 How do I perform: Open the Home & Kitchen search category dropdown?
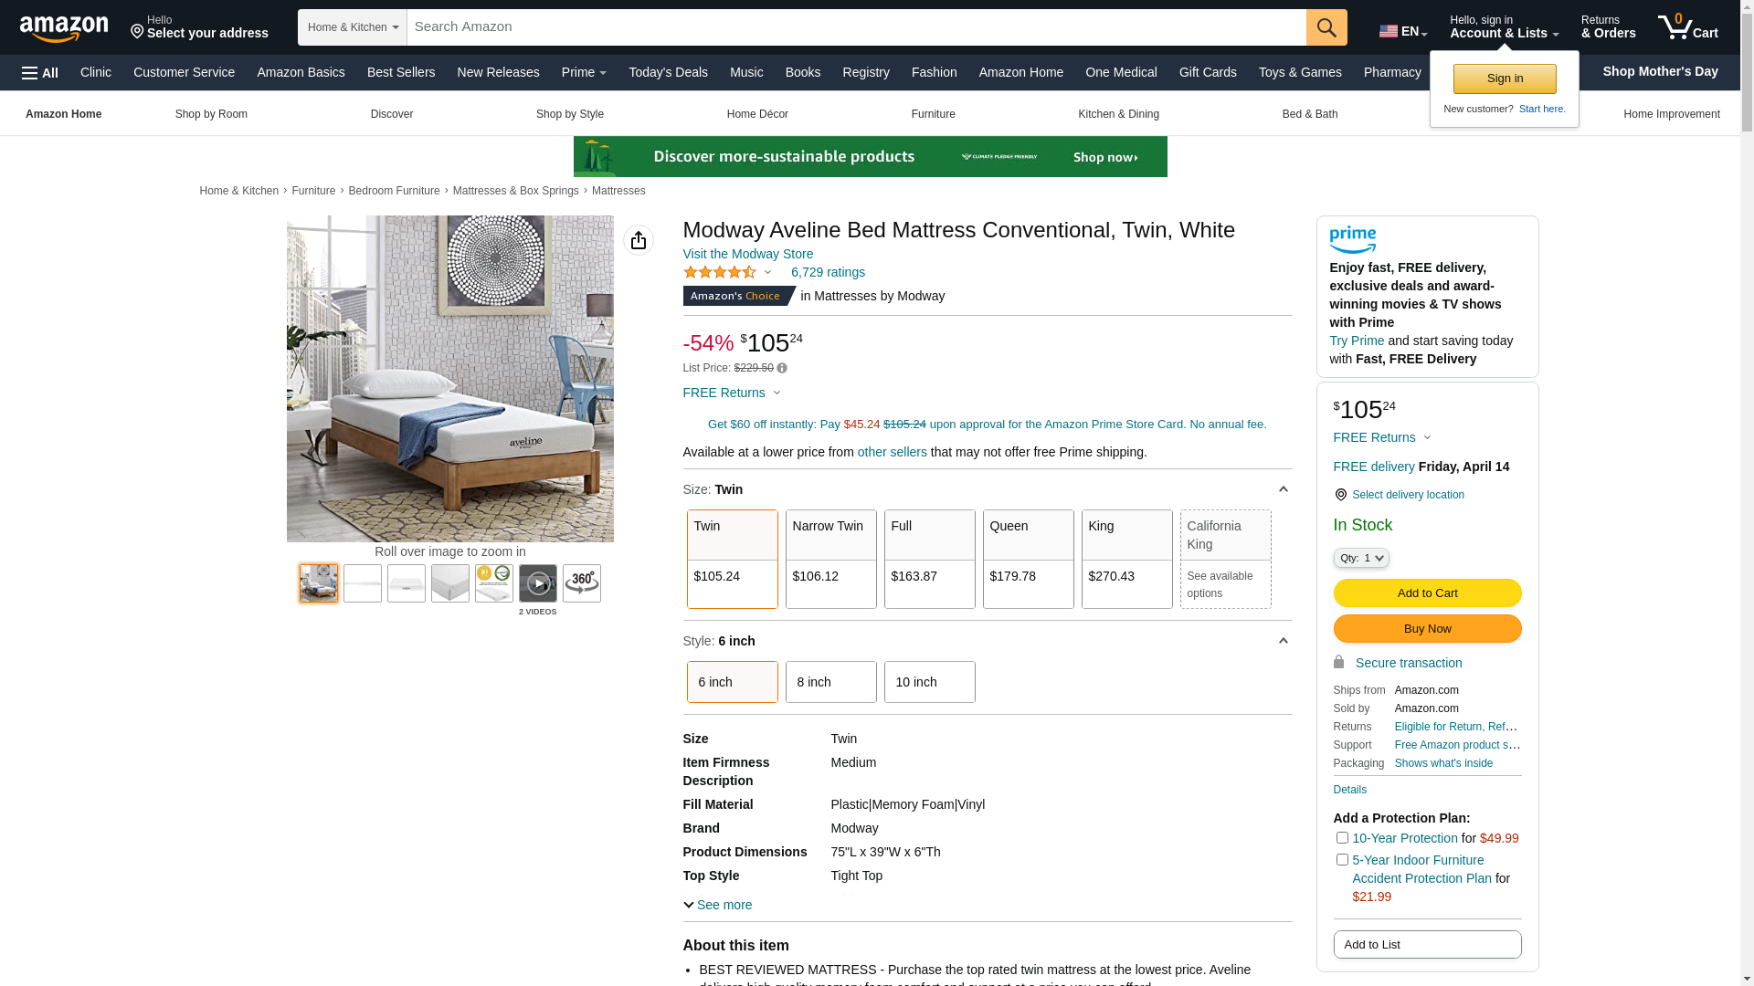click(x=352, y=27)
